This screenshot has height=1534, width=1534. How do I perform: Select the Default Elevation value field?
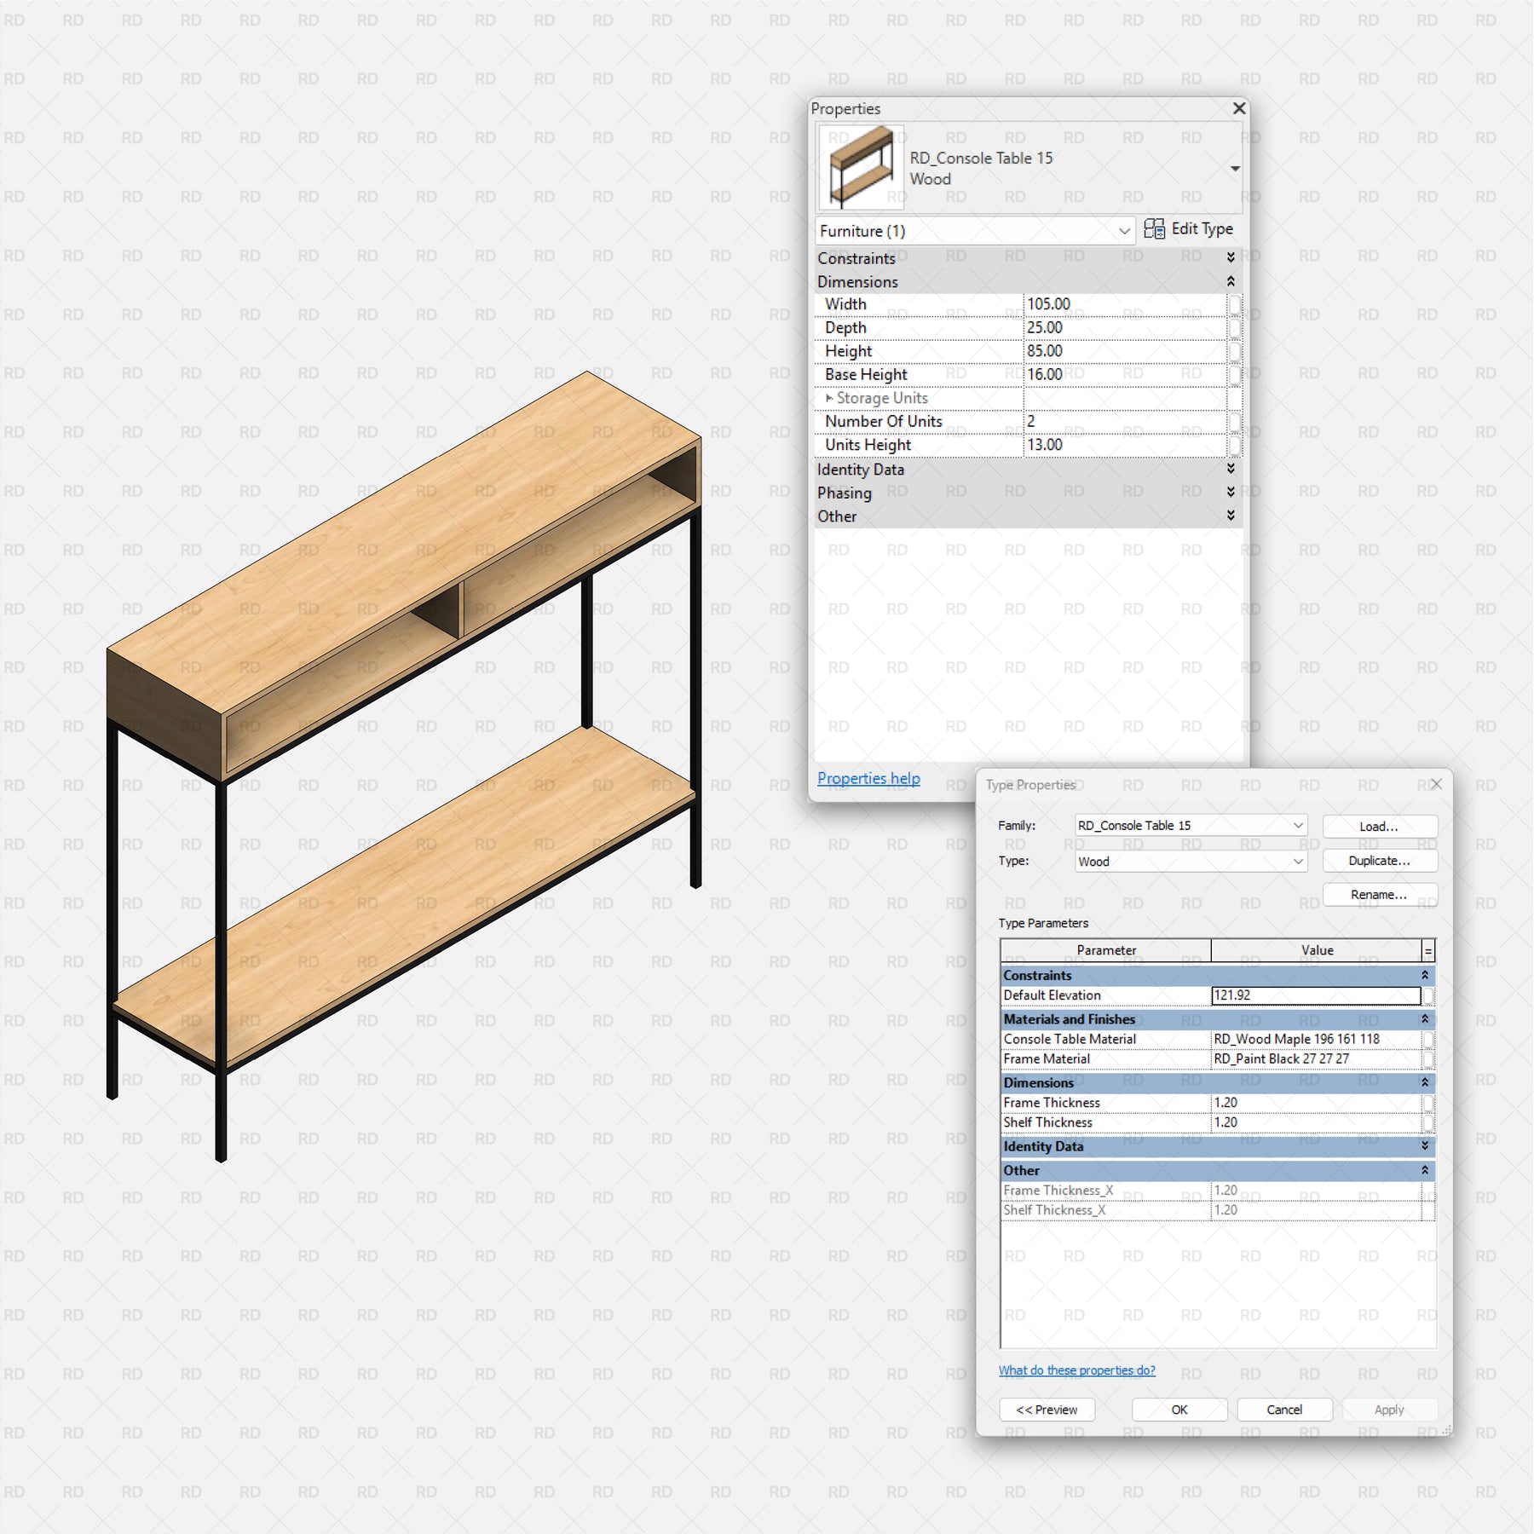click(1315, 995)
